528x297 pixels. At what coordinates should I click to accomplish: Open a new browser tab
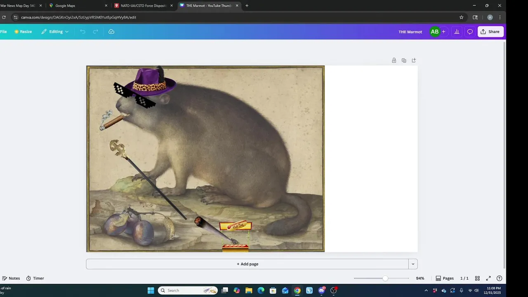tap(247, 6)
